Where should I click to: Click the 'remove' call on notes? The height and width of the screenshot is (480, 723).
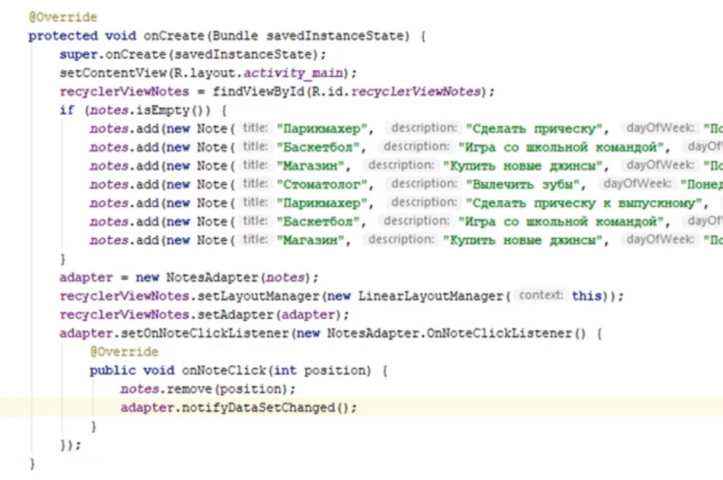click(189, 389)
